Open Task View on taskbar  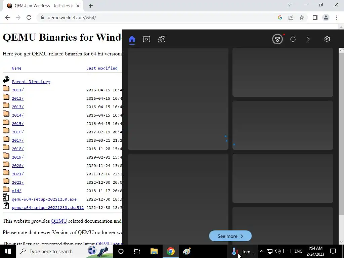tap(137, 251)
